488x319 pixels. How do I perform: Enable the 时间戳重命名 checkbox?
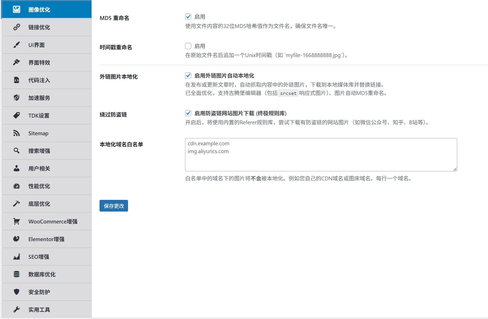click(188, 46)
